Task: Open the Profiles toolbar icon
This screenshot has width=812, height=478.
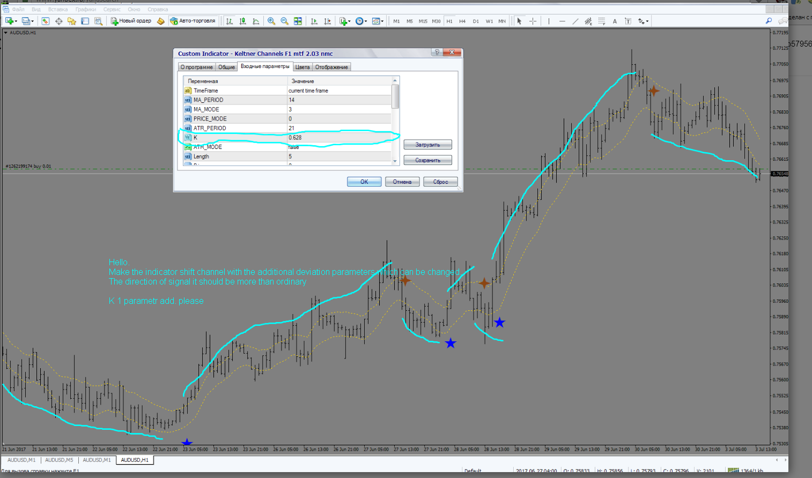Action: [x=26, y=21]
